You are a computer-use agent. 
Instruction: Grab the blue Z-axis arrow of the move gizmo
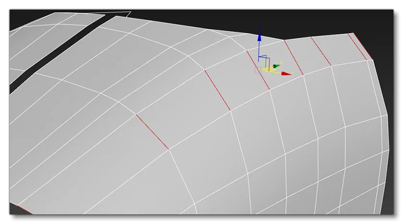click(260, 37)
